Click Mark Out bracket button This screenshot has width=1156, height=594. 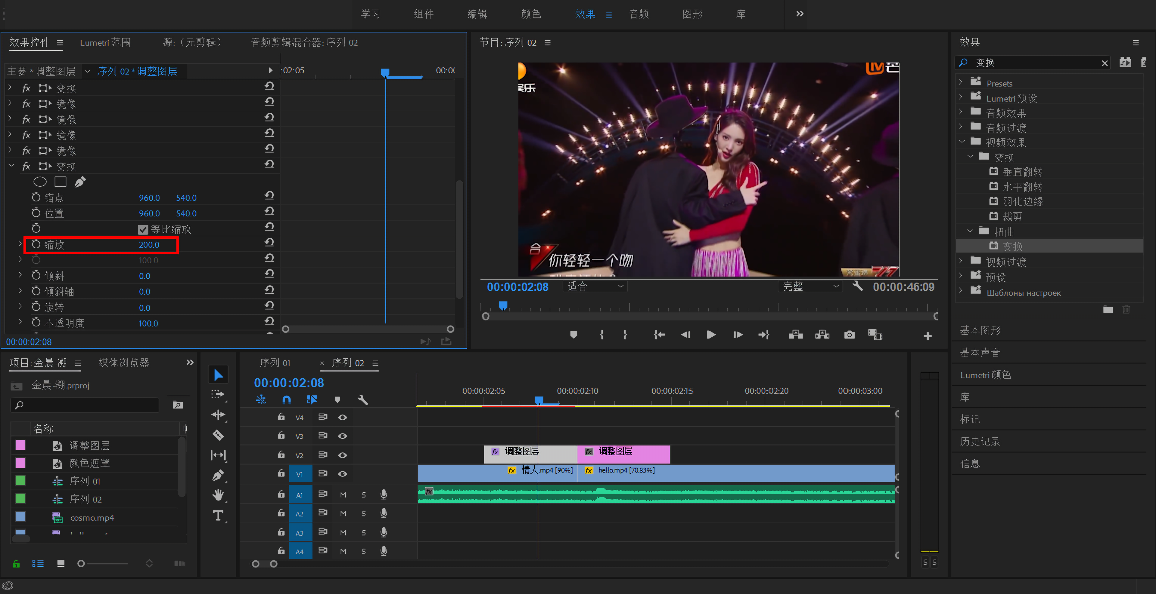pos(625,335)
